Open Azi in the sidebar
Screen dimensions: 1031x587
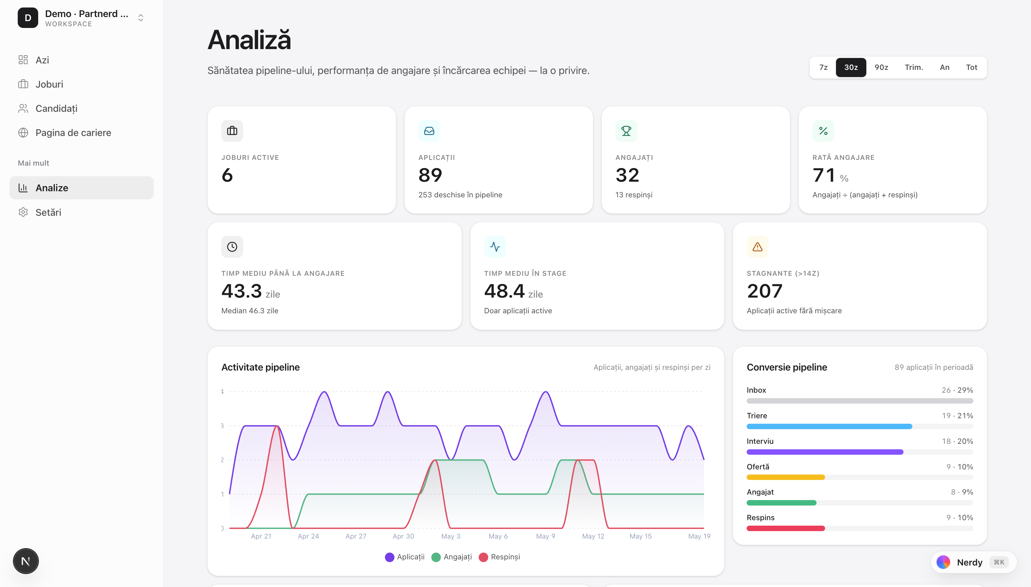pos(81,60)
